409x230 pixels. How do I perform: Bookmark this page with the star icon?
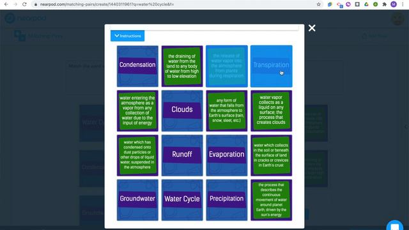[x=318, y=4]
